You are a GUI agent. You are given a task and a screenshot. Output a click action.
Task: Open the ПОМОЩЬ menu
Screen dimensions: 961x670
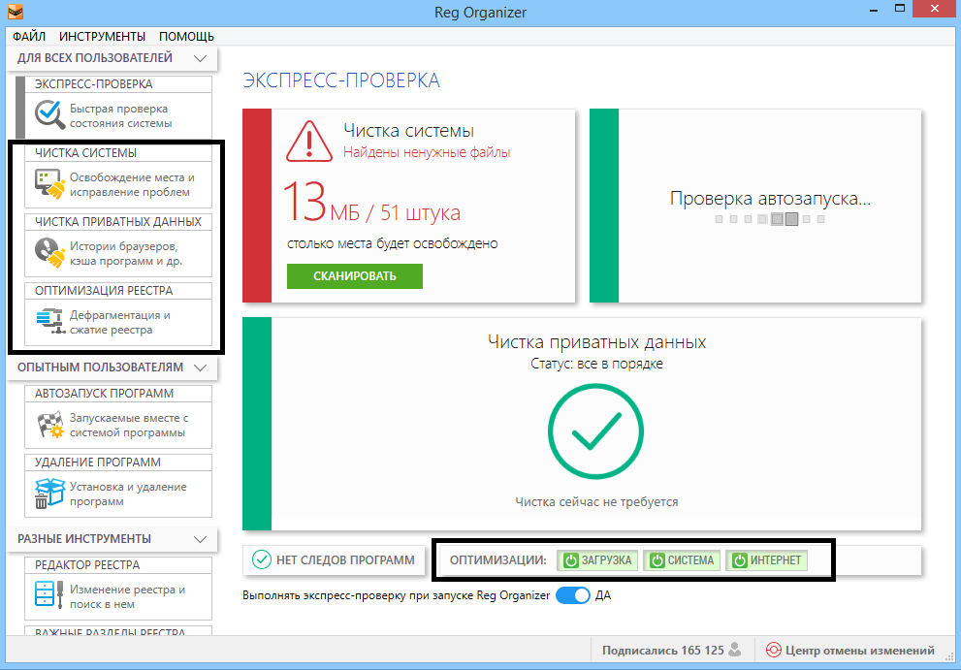point(186,36)
